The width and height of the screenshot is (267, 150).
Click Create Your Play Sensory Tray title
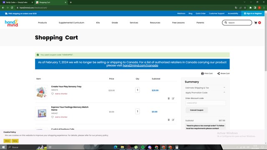(66, 87)
